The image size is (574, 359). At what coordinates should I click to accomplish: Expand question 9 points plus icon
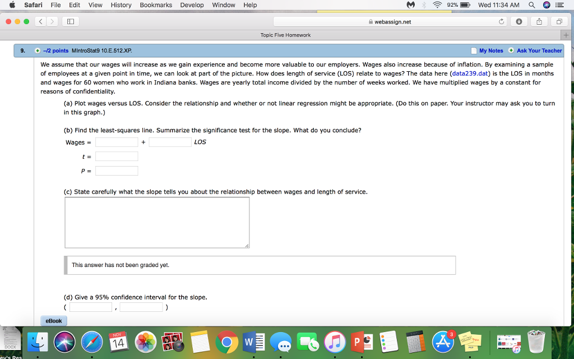[38, 50]
